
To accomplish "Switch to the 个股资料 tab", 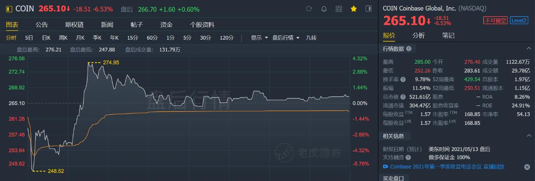I will 202,24.
